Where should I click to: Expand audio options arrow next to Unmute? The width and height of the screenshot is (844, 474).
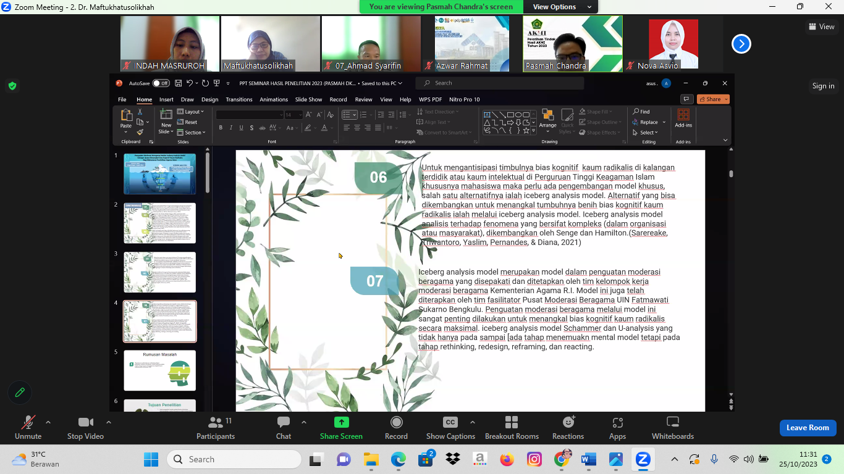[48, 423]
